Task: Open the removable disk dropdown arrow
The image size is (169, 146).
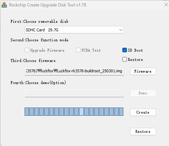Action: (121, 30)
